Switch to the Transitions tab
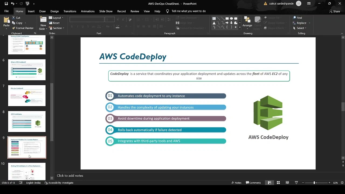Viewport: 345px width, 194px height. 70,11
